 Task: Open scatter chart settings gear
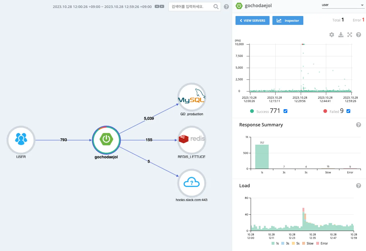coord(332,35)
